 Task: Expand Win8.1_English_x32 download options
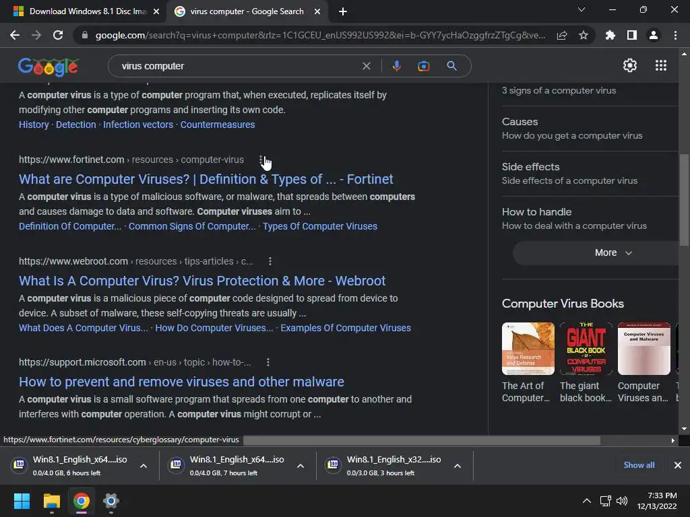click(x=458, y=466)
